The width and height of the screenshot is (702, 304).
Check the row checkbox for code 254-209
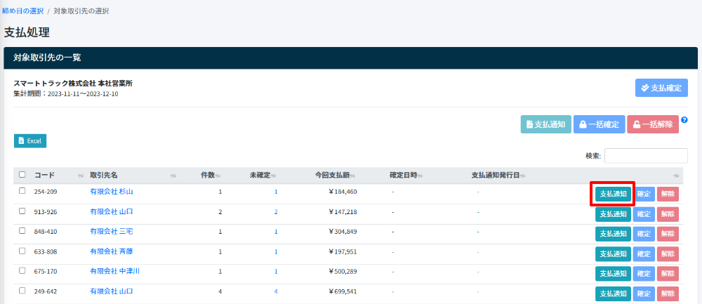[22, 191]
